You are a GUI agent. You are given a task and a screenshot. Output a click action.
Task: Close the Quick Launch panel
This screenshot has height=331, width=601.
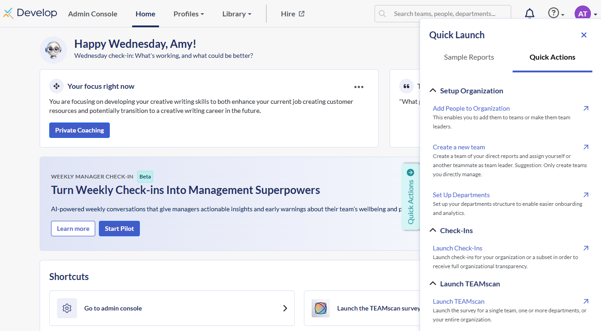(x=584, y=35)
